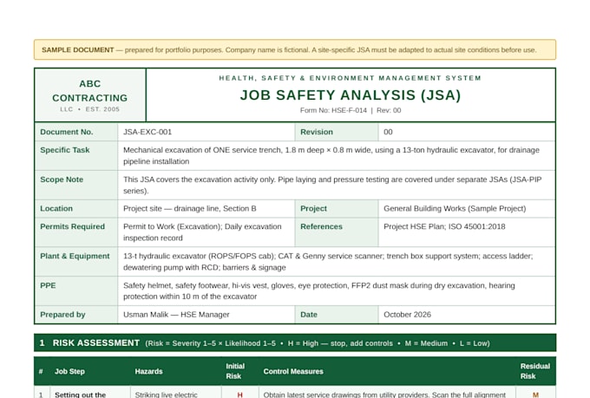
Task: Click the 'PPE' label cell
Action: point(76,291)
